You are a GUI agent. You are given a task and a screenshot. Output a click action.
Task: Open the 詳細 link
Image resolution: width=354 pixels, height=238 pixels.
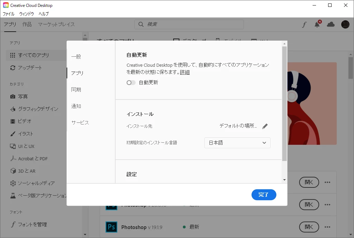[185, 72]
